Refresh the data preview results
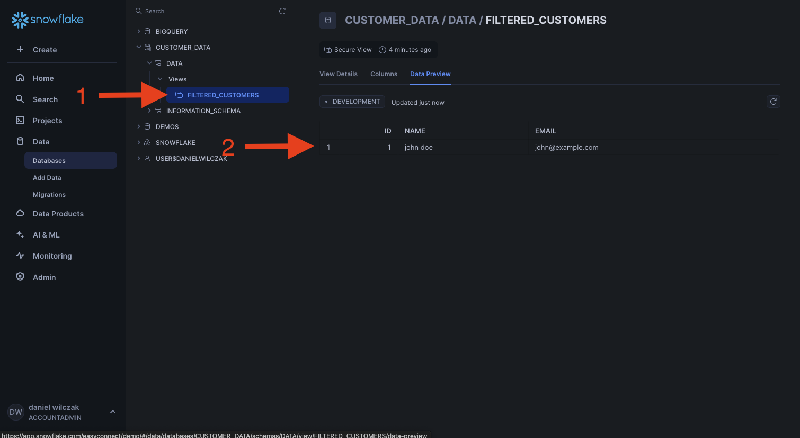Image resolution: width=800 pixels, height=438 pixels. click(x=773, y=102)
